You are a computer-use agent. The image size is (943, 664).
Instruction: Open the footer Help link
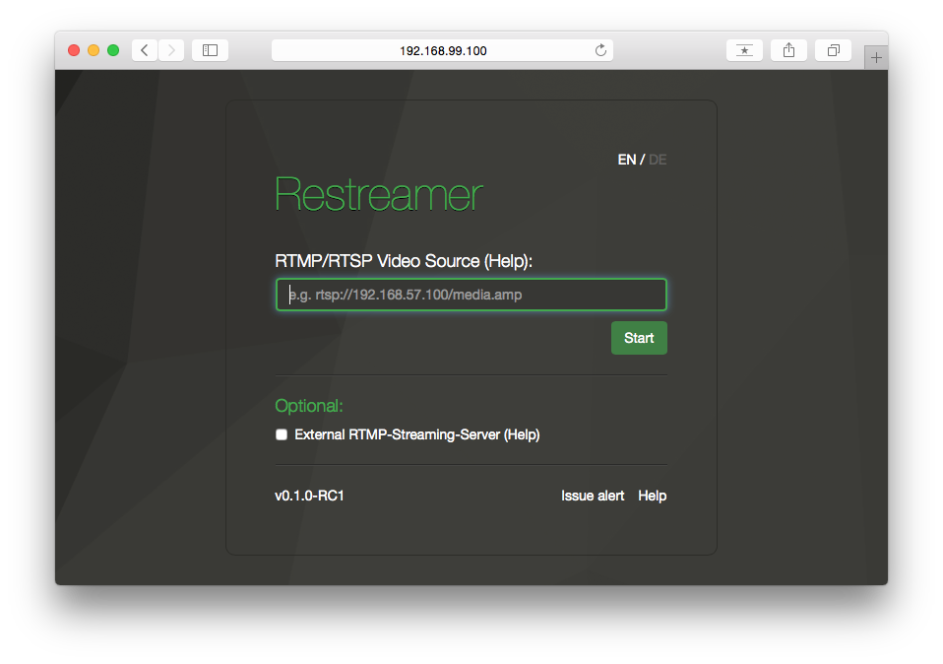[652, 496]
